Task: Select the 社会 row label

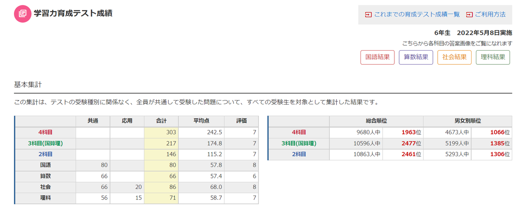Action: (x=45, y=187)
